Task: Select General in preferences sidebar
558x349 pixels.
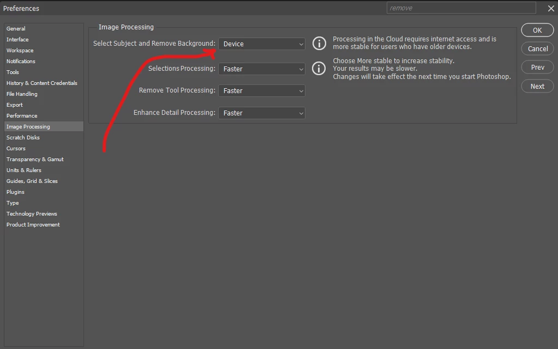Action: 44,28
